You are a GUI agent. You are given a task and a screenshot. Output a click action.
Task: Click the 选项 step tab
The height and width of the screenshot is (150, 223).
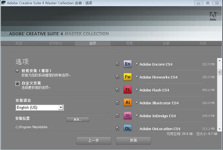click(x=93, y=43)
